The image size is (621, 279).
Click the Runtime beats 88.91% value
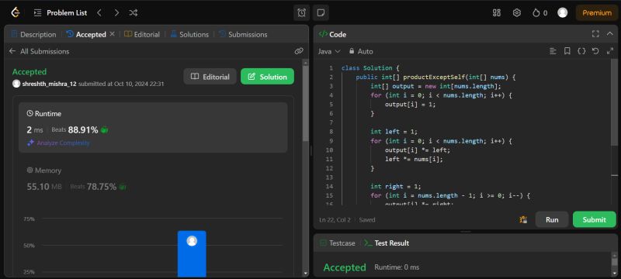pyautogui.click(x=83, y=130)
